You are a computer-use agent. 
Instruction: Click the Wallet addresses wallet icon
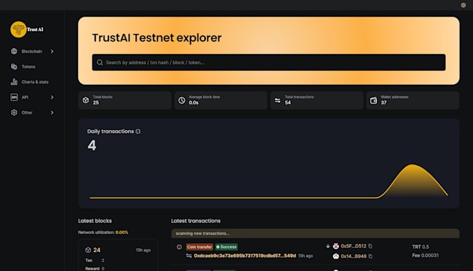(x=374, y=100)
